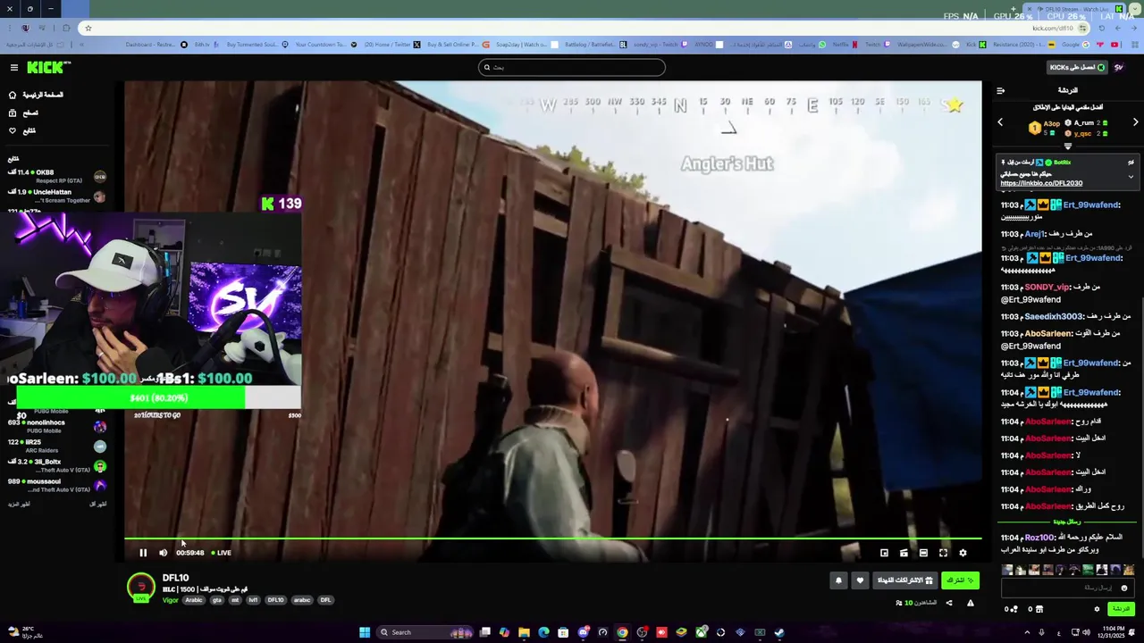Open the linkbio.co/DFL2030 link

1041,183
